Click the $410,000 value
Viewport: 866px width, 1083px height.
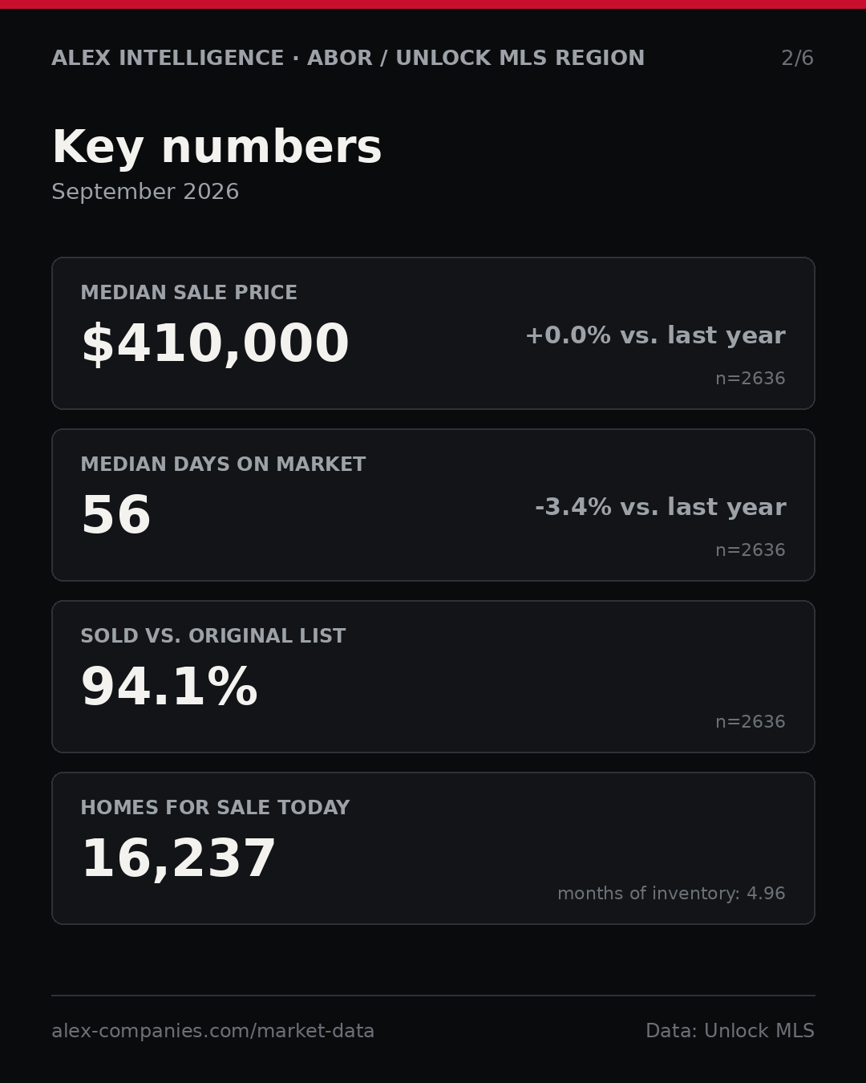[215, 344]
